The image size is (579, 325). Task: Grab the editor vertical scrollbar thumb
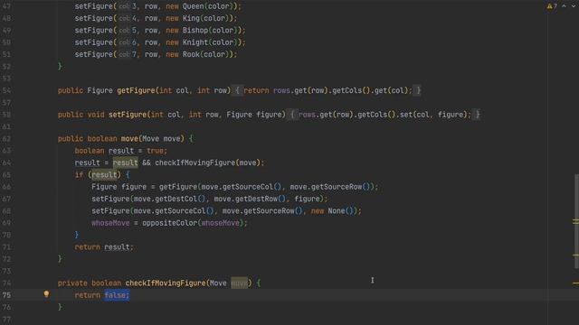point(576,221)
